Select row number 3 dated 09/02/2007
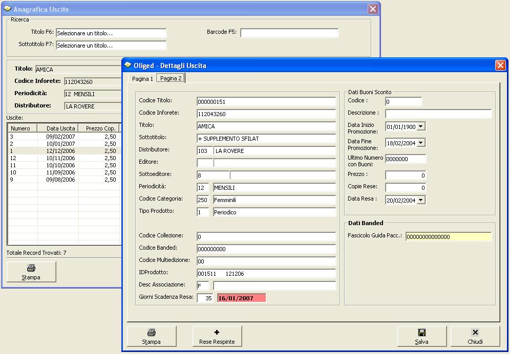Viewport: 510px width, 354px height. pyautogui.click(x=65, y=137)
